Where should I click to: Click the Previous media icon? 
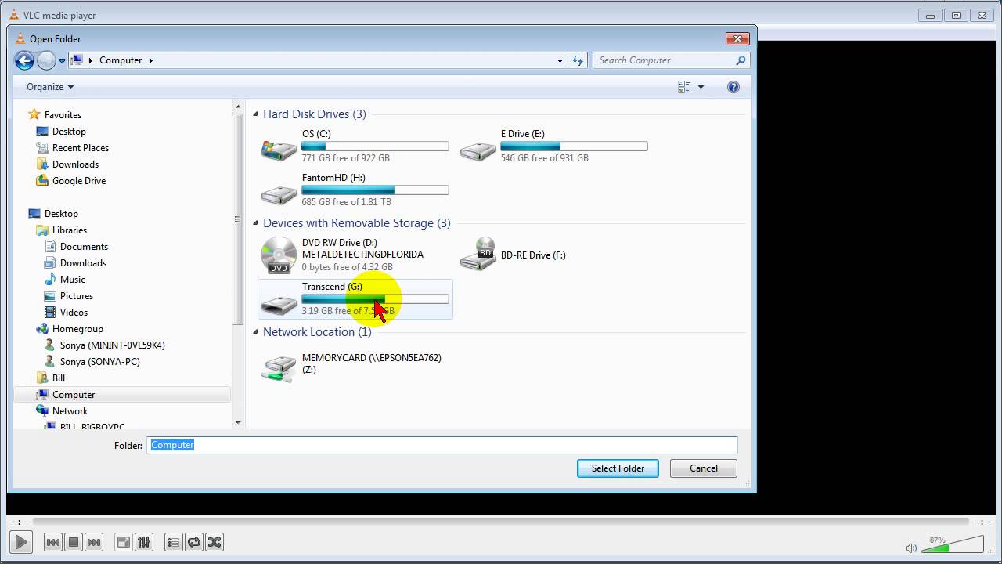(x=52, y=541)
